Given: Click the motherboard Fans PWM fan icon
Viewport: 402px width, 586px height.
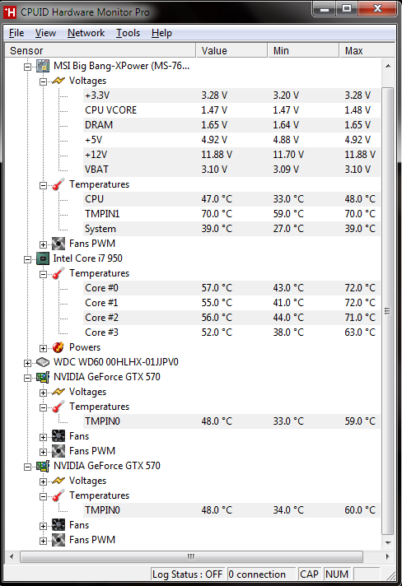Looking at the screenshot, I should [x=58, y=244].
